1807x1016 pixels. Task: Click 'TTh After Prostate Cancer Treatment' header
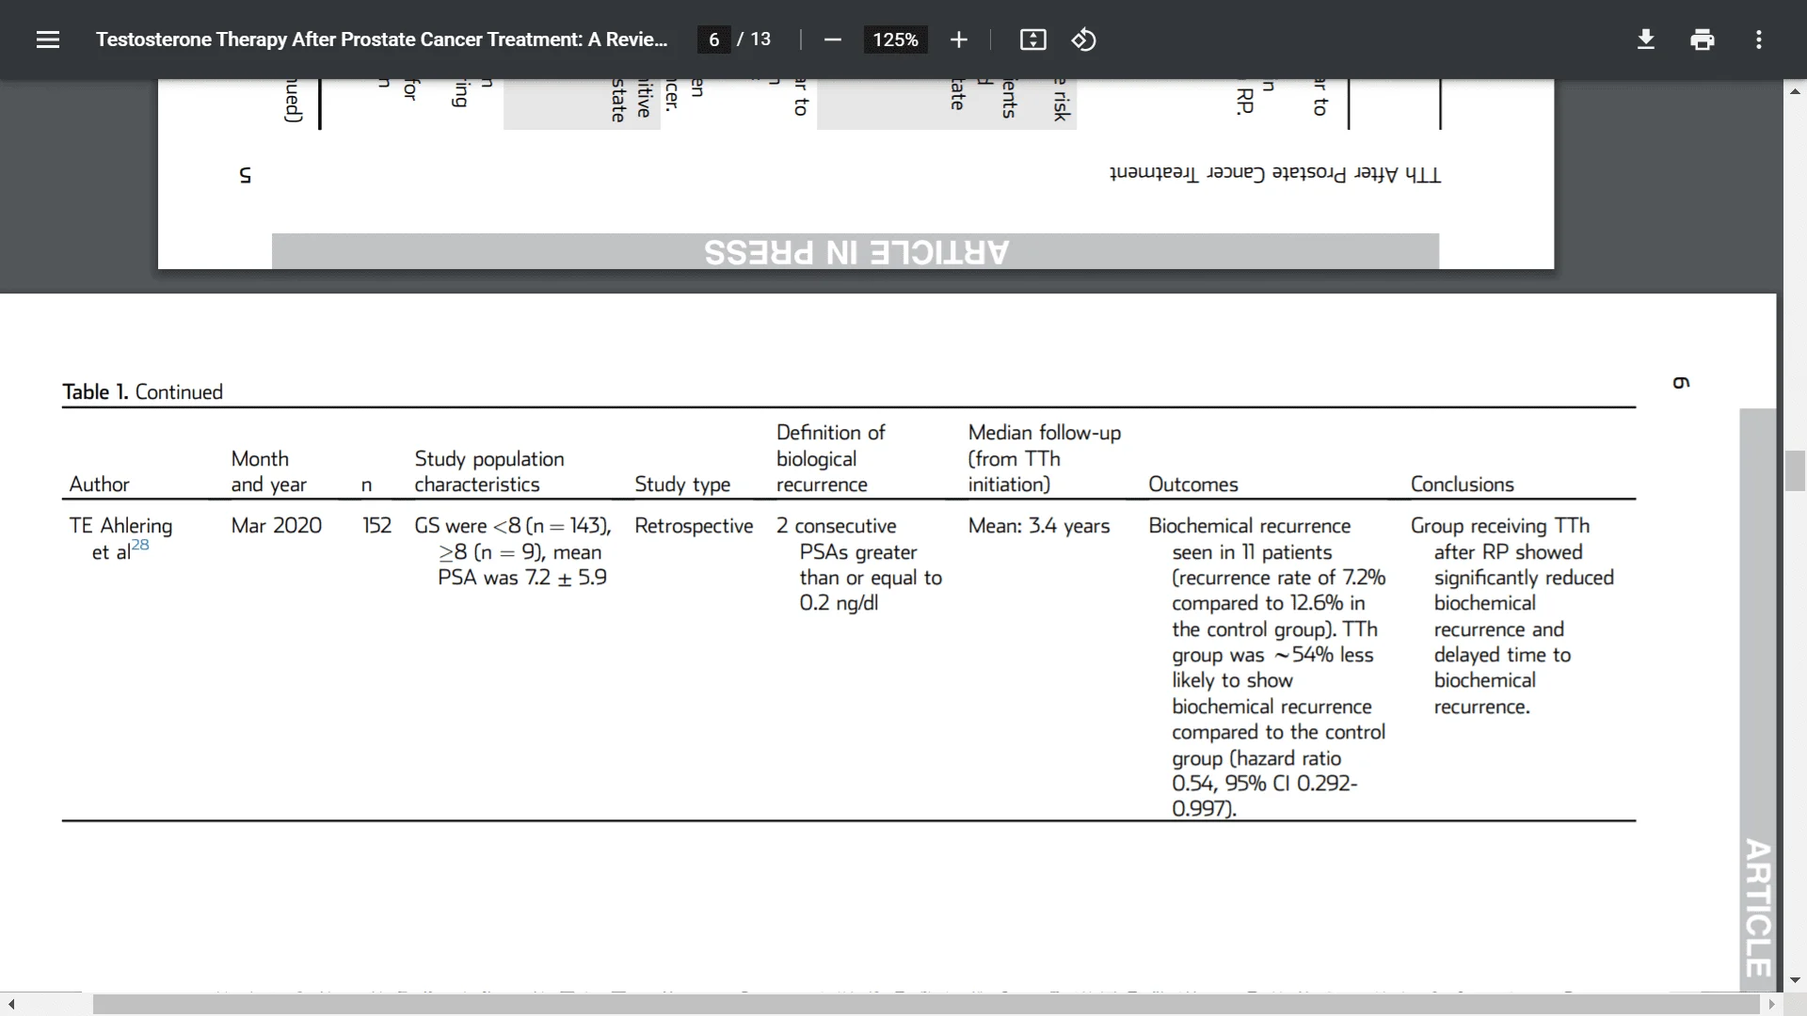pos(1275,174)
